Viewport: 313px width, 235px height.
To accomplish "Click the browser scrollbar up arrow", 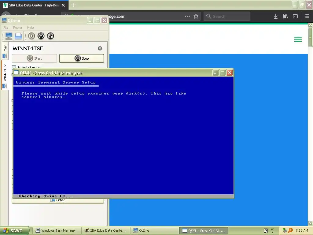I will coord(311,25).
